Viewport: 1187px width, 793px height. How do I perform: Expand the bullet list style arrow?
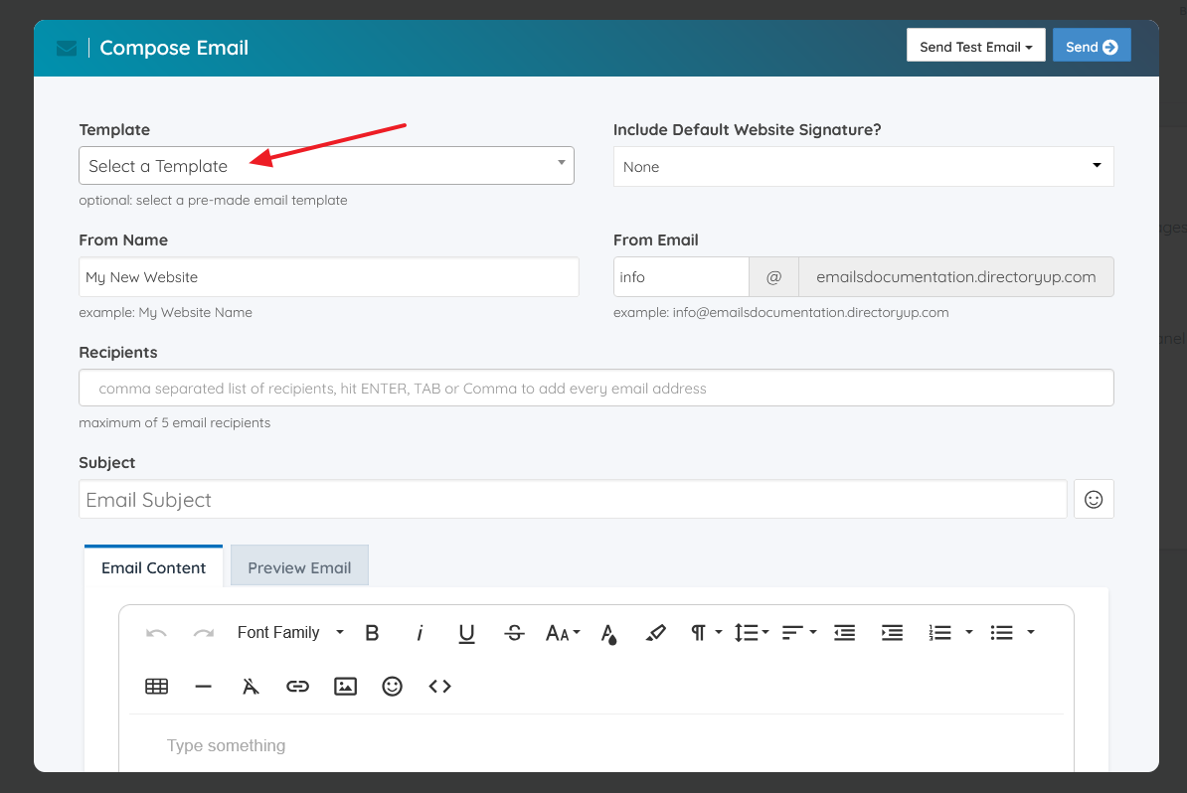(1031, 633)
